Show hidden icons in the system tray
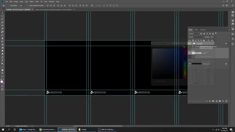 (213, 129)
